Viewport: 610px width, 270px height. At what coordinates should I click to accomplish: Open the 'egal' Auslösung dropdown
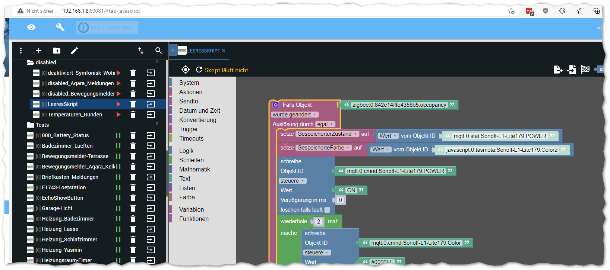click(325, 124)
